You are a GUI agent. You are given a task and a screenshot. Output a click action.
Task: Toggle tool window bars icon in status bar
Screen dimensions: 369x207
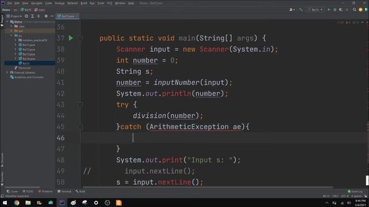(2, 196)
